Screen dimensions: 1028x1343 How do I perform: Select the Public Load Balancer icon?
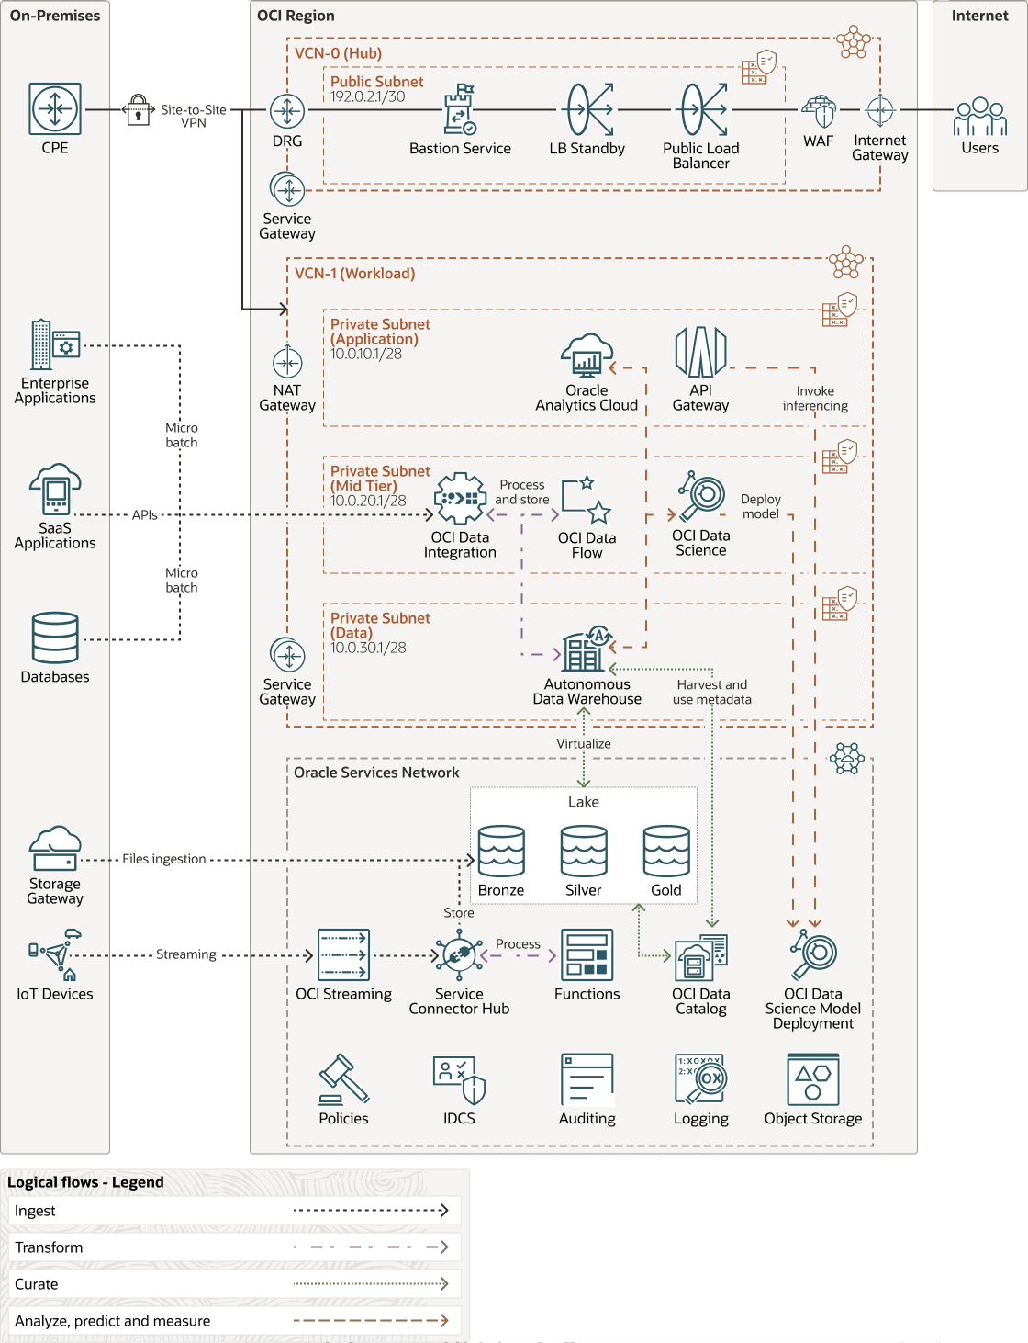(703, 109)
